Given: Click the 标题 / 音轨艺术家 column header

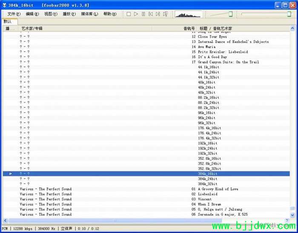Looking at the screenshot, I should 243,29.
